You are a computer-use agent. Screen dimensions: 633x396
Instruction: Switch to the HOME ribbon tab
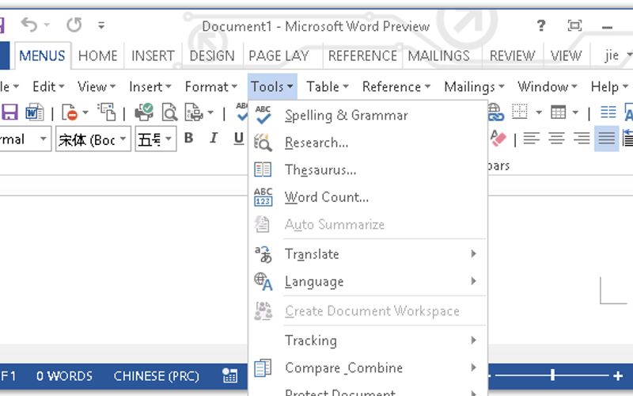point(97,55)
